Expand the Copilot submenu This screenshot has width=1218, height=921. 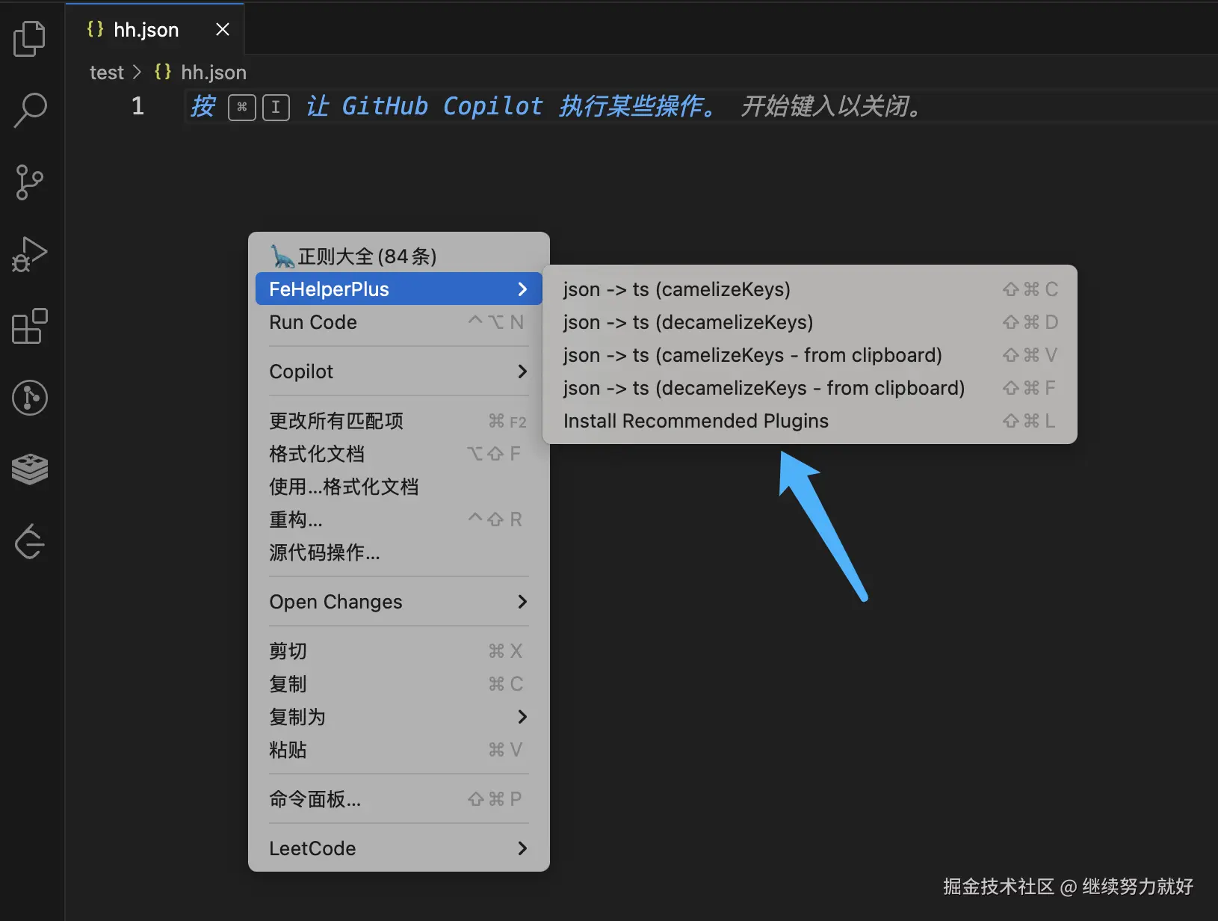(x=398, y=372)
